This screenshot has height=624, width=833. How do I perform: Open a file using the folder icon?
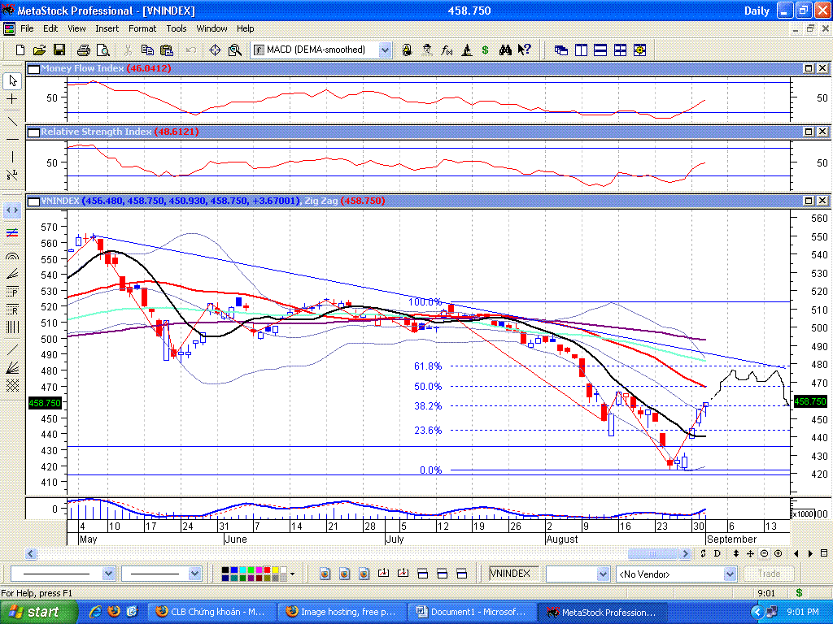[39, 50]
